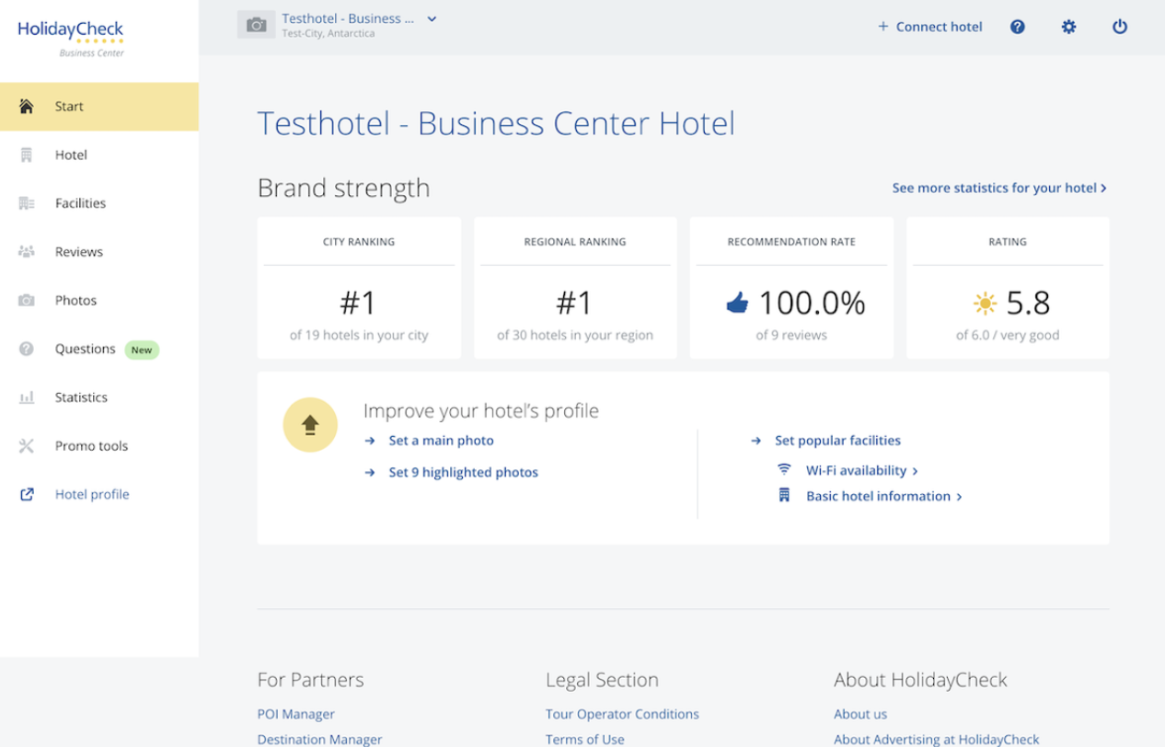Viewport: 1165px width, 747px height.
Task: Click the blue thumbs-up recommendation icon
Action: pyautogui.click(x=737, y=303)
